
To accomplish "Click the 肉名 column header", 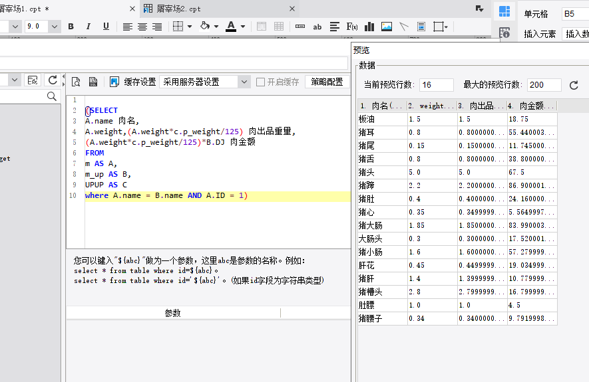I will tap(383, 106).
